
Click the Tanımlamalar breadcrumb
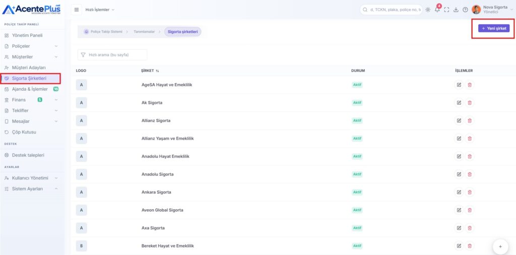tap(144, 32)
